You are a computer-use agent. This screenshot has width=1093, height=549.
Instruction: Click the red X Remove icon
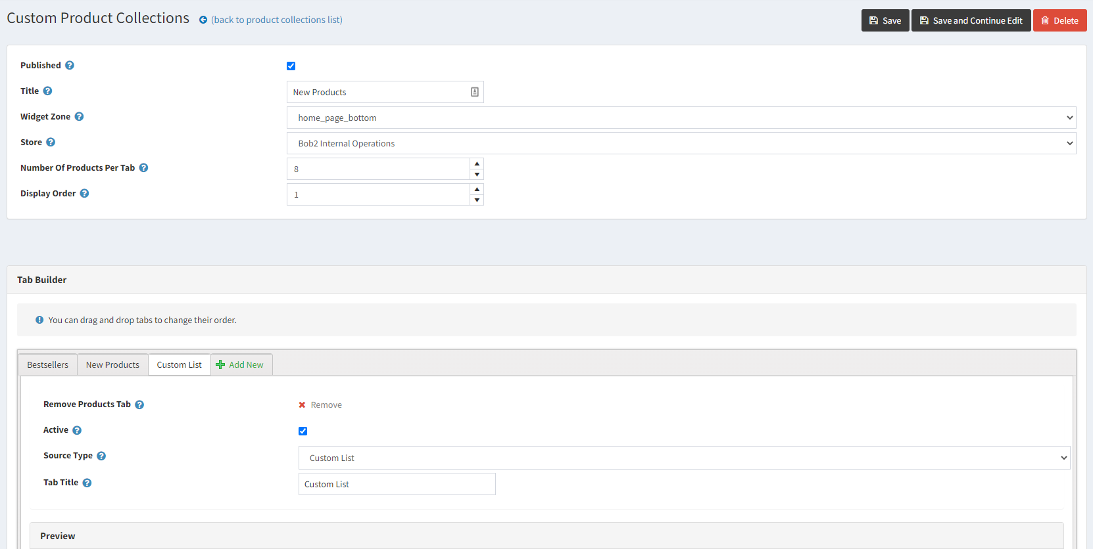click(x=302, y=405)
